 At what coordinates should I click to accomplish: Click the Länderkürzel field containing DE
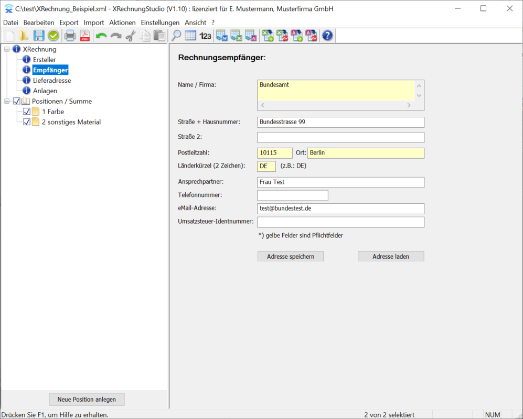click(x=266, y=166)
